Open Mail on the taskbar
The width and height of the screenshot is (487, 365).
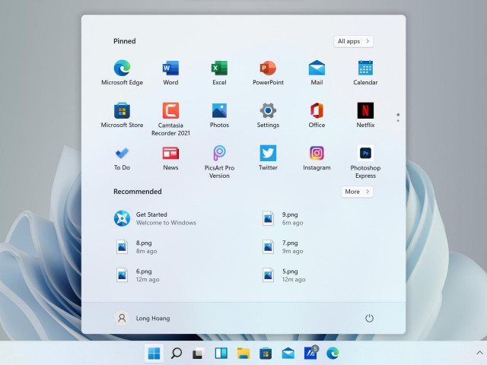(288, 353)
